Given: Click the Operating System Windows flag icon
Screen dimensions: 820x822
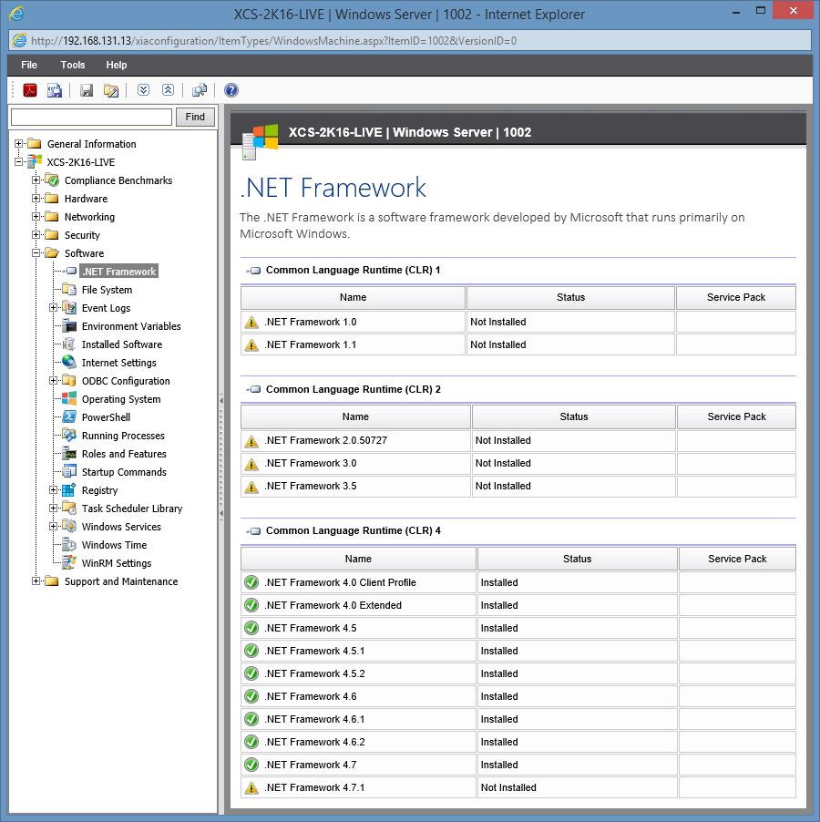Looking at the screenshot, I should point(69,399).
